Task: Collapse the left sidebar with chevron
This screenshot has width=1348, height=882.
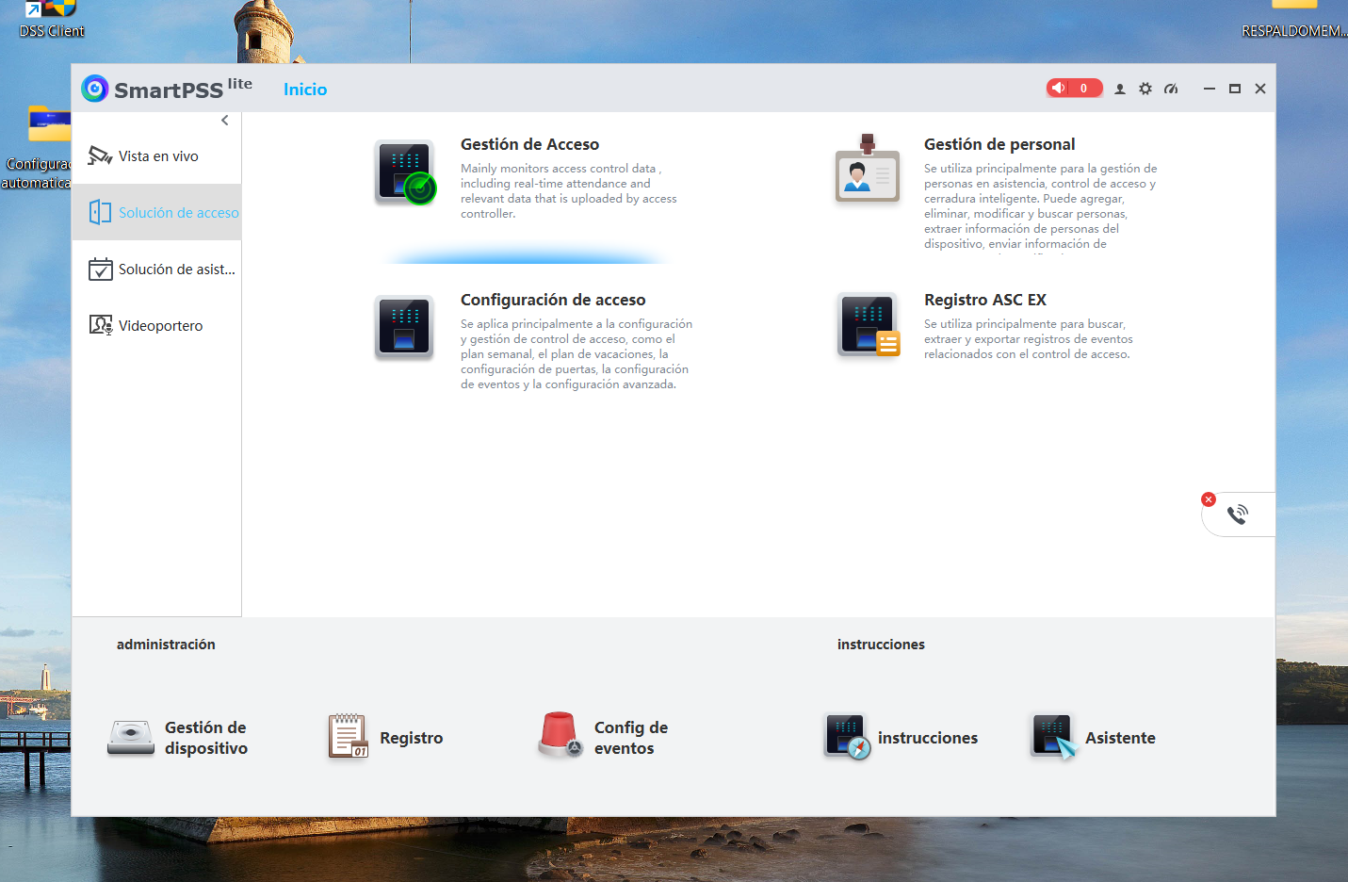Action: point(224,121)
